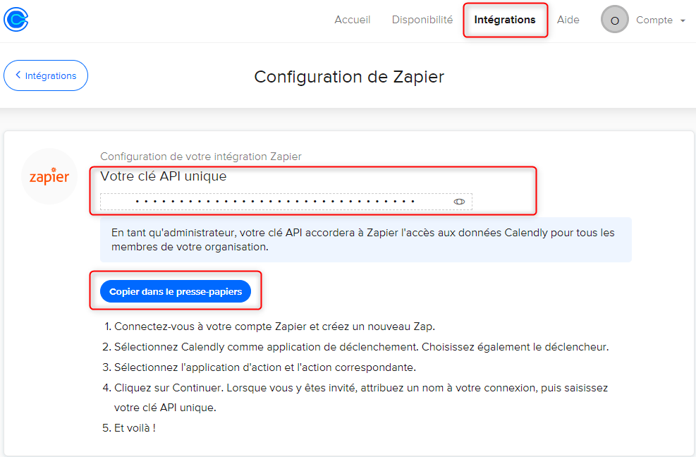Click the back chevron beside Intégrations
This screenshot has width=696, height=457.
tap(18, 75)
